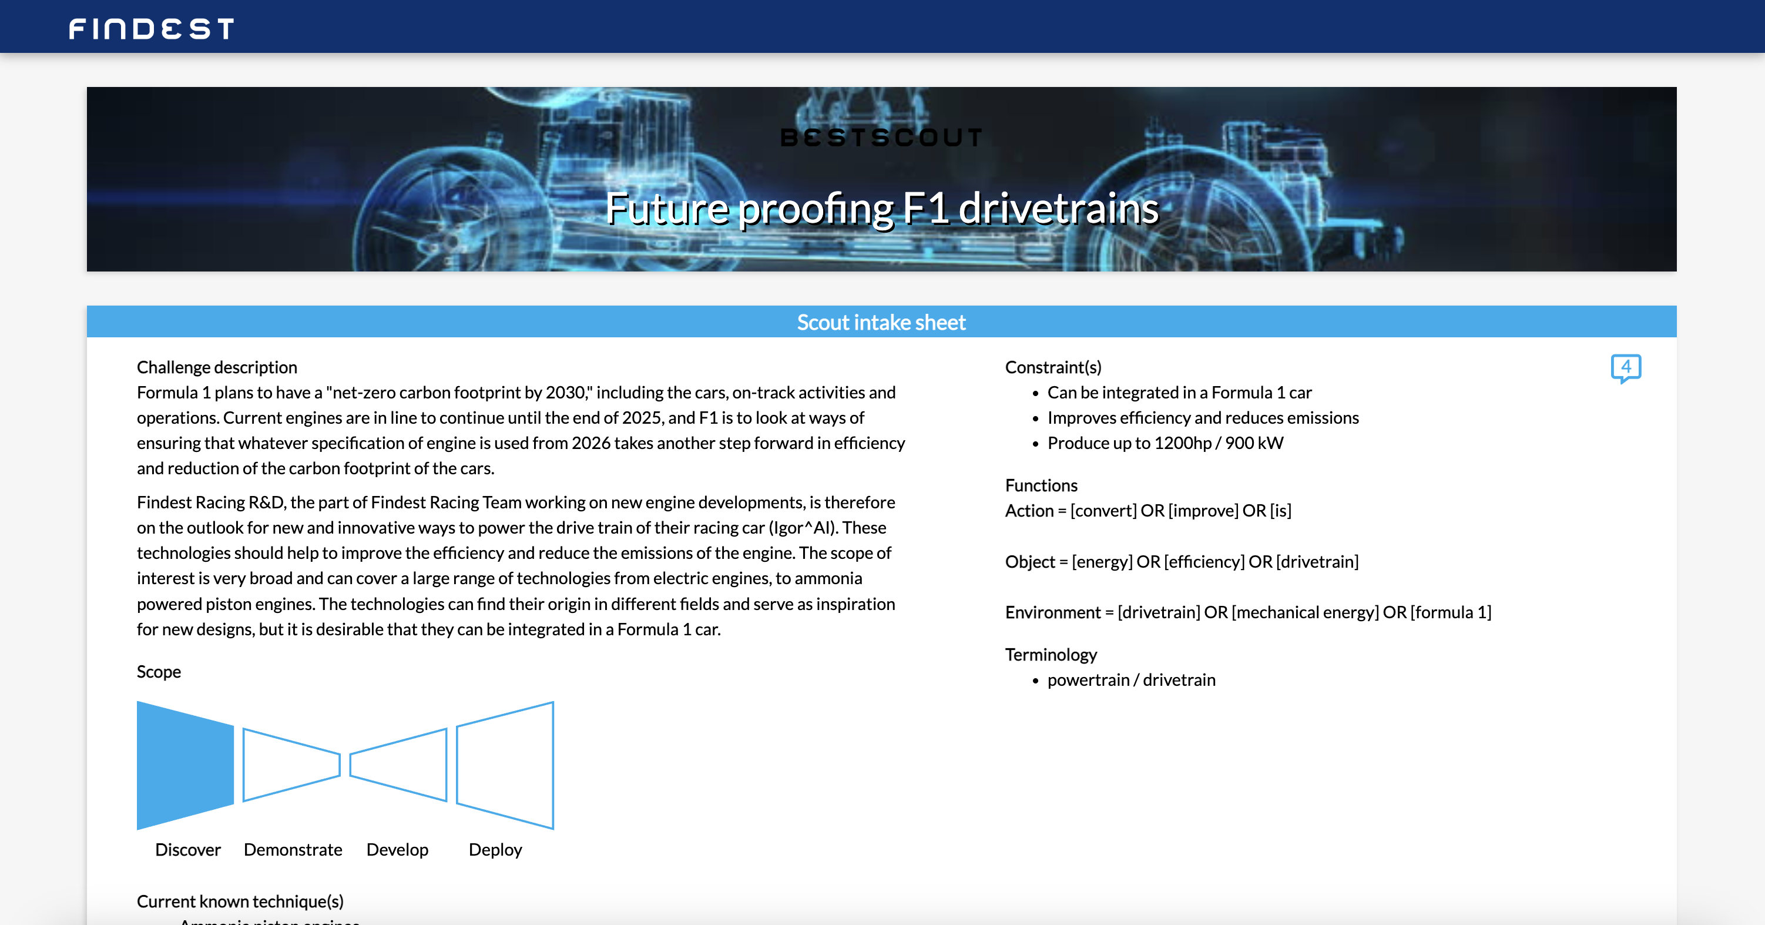
Task: Click the Deploy label under scope
Action: (495, 850)
